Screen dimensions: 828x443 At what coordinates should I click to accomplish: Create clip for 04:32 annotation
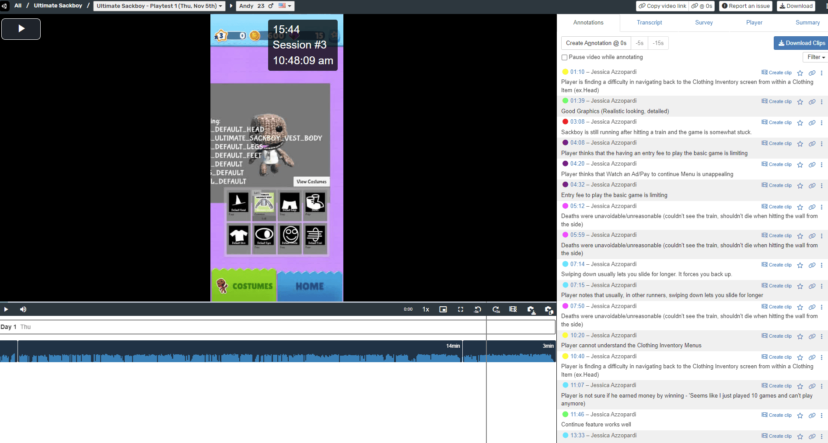(776, 185)
